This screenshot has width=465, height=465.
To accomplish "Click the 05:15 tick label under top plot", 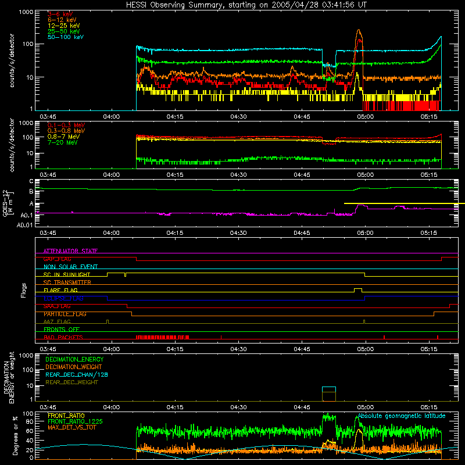I will coord(429,117).
